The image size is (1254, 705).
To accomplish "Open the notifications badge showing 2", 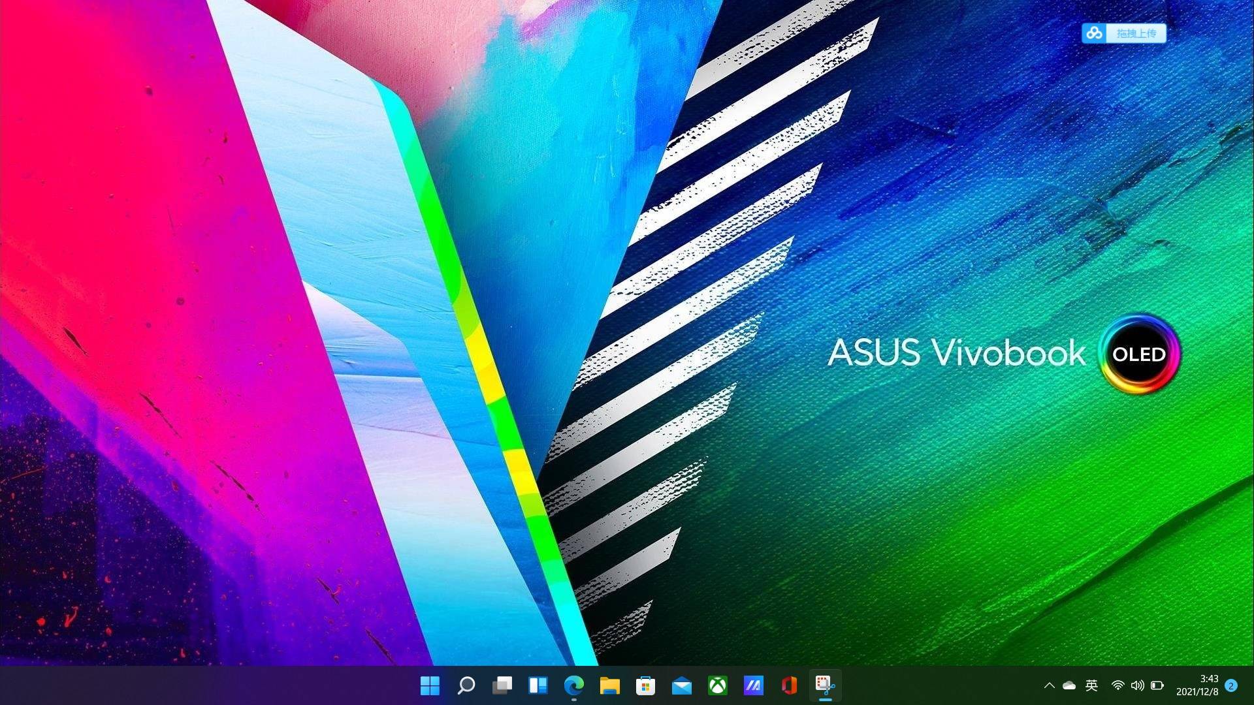I will point(1231,685).
